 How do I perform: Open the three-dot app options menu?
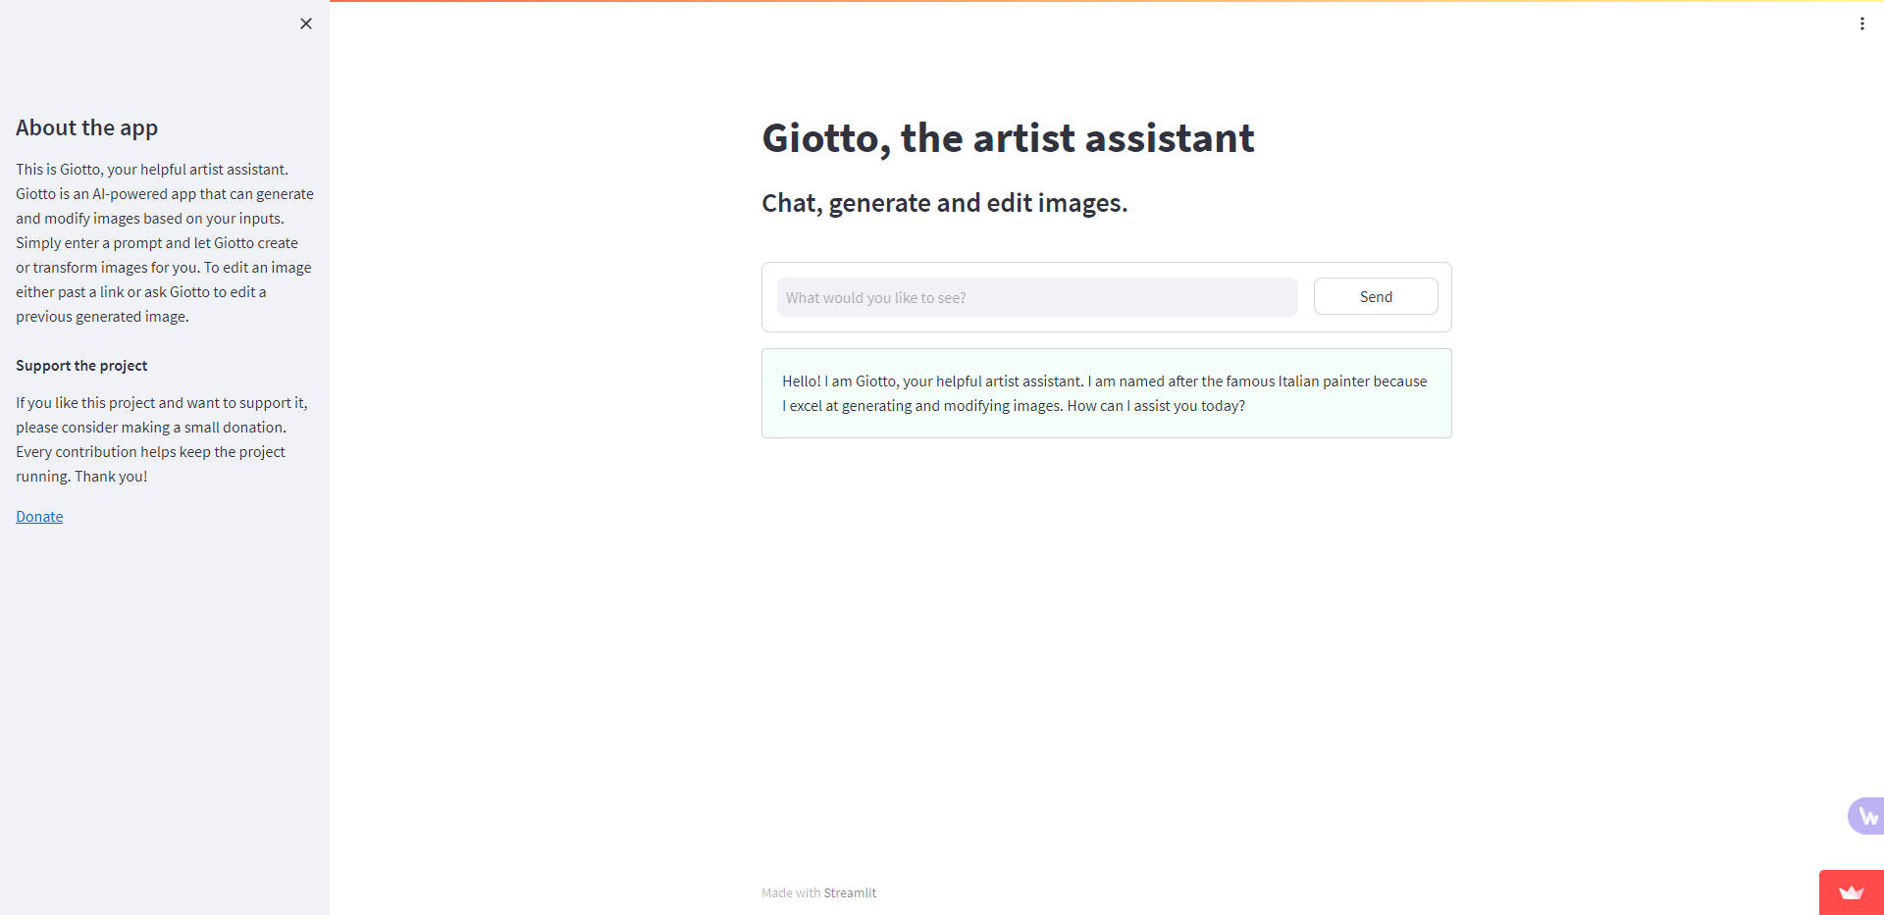[x=1861, y=24]
